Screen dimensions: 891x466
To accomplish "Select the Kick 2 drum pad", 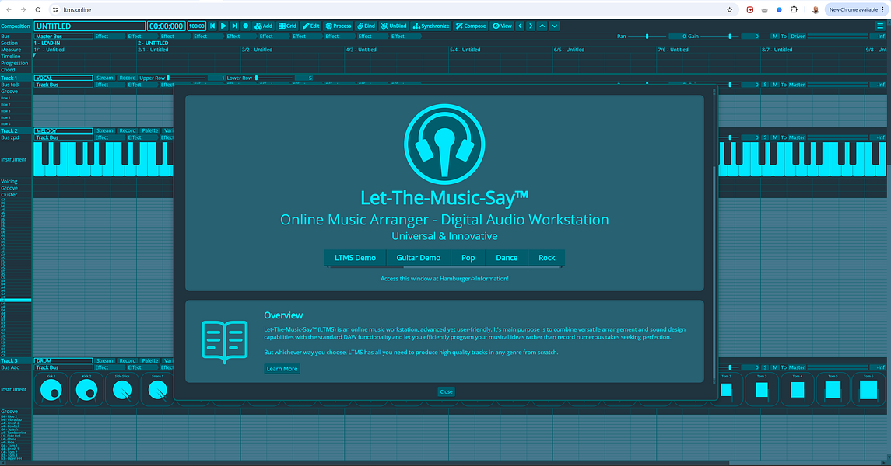I will click(x=86, y=389).
